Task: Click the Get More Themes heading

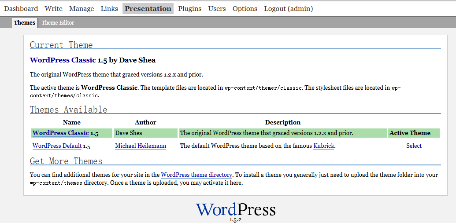Action: (66, 161)
